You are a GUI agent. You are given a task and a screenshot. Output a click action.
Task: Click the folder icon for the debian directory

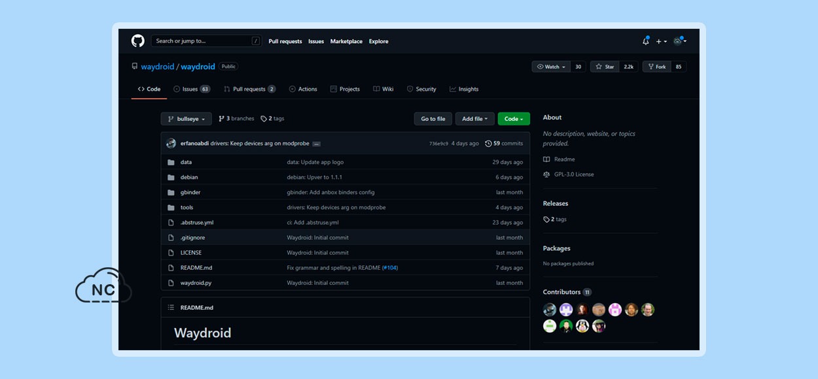171,177
